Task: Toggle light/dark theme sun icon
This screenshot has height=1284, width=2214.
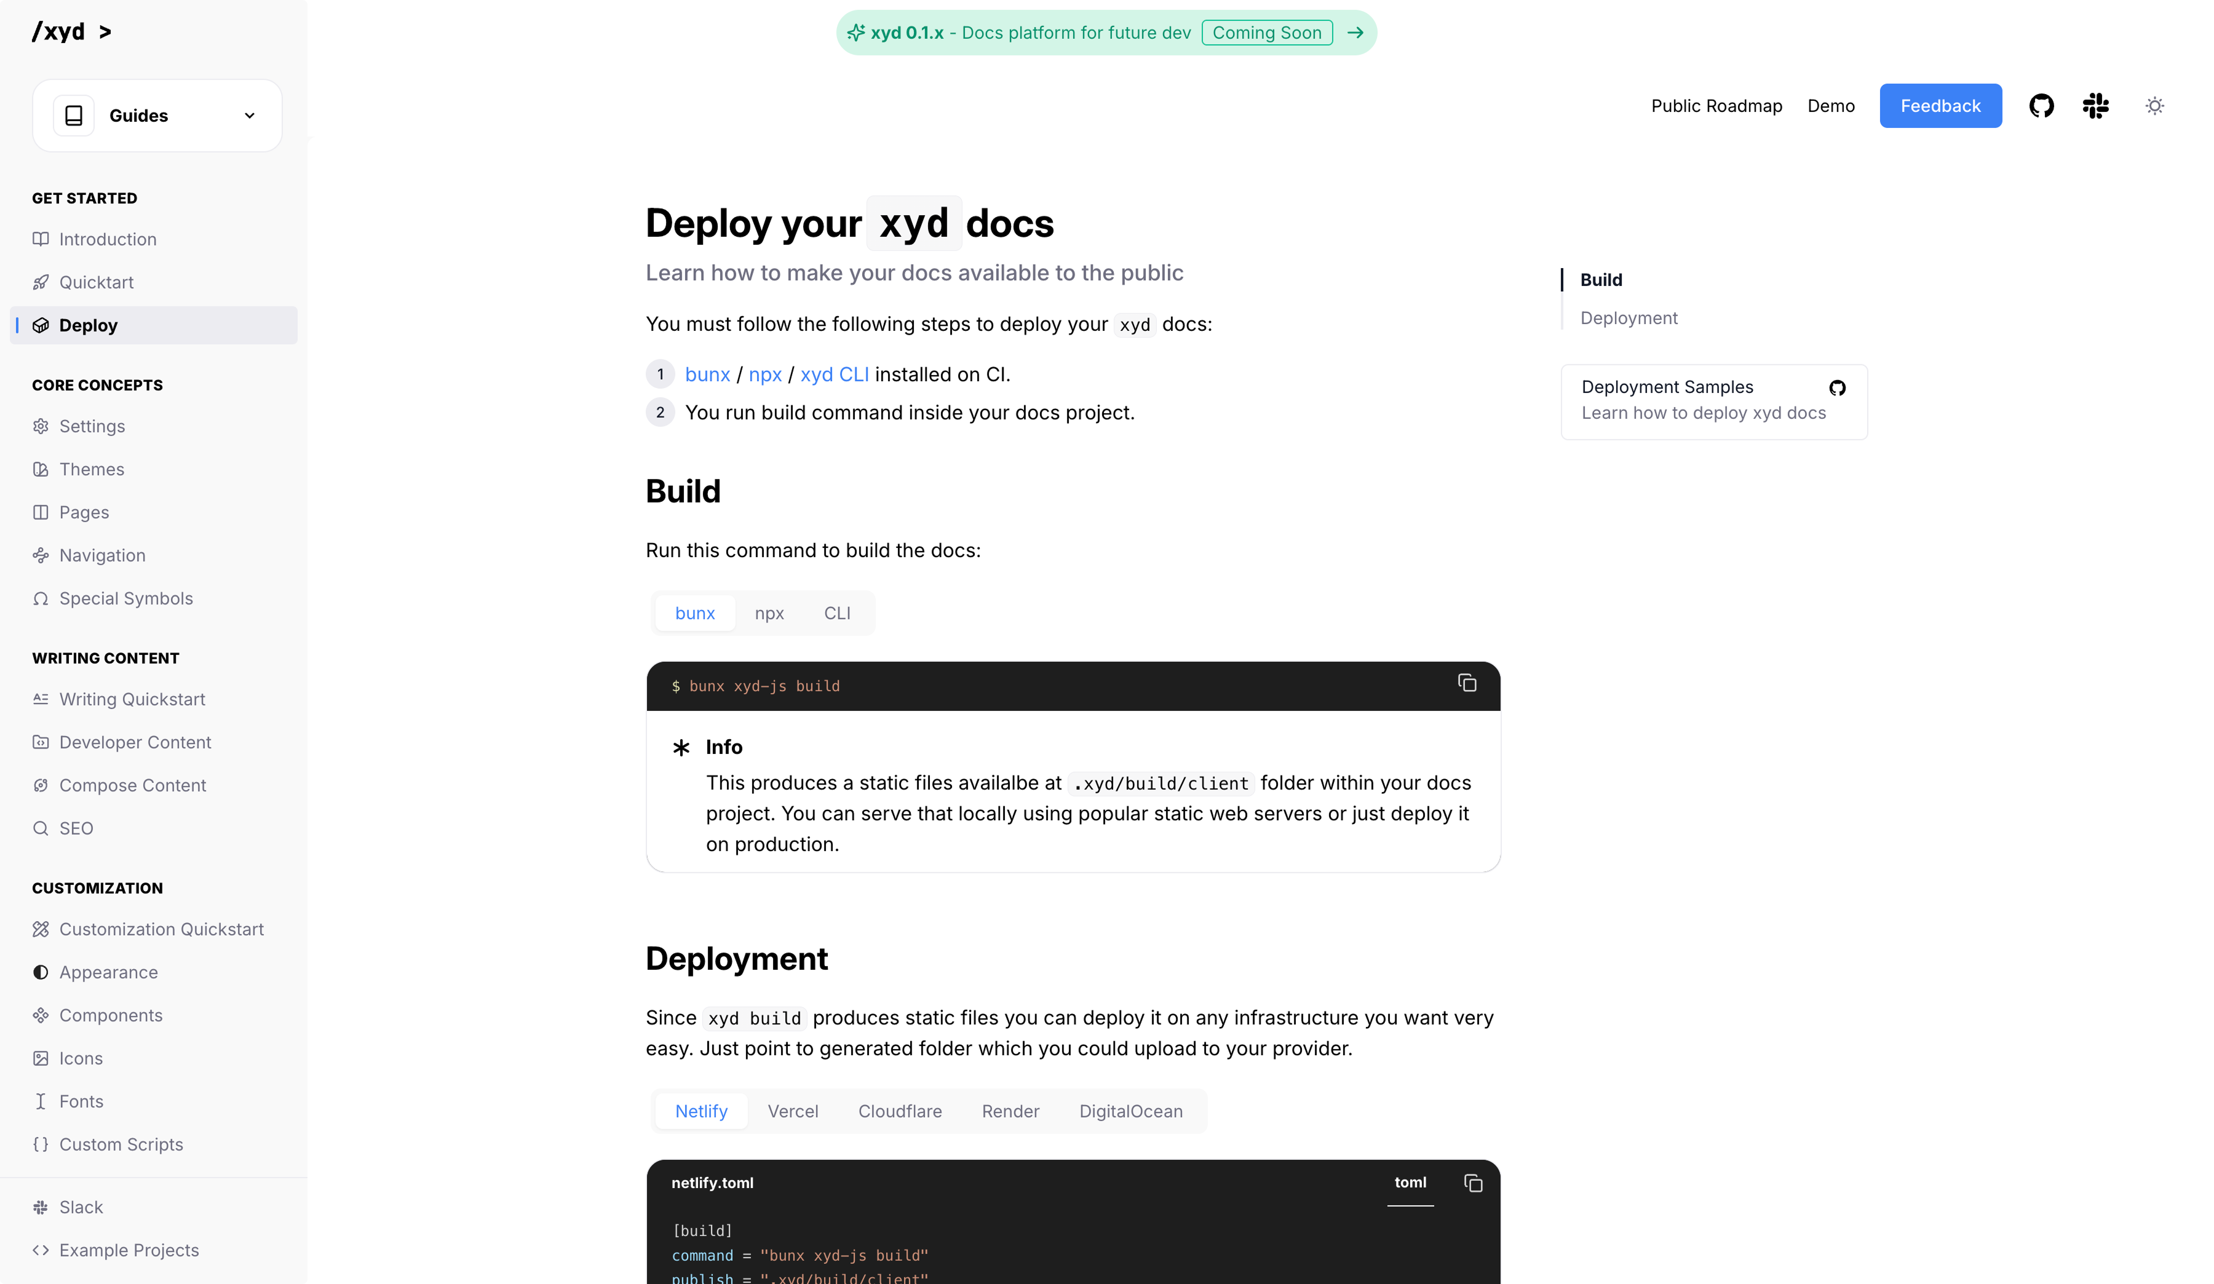Action: (2154, 106)
